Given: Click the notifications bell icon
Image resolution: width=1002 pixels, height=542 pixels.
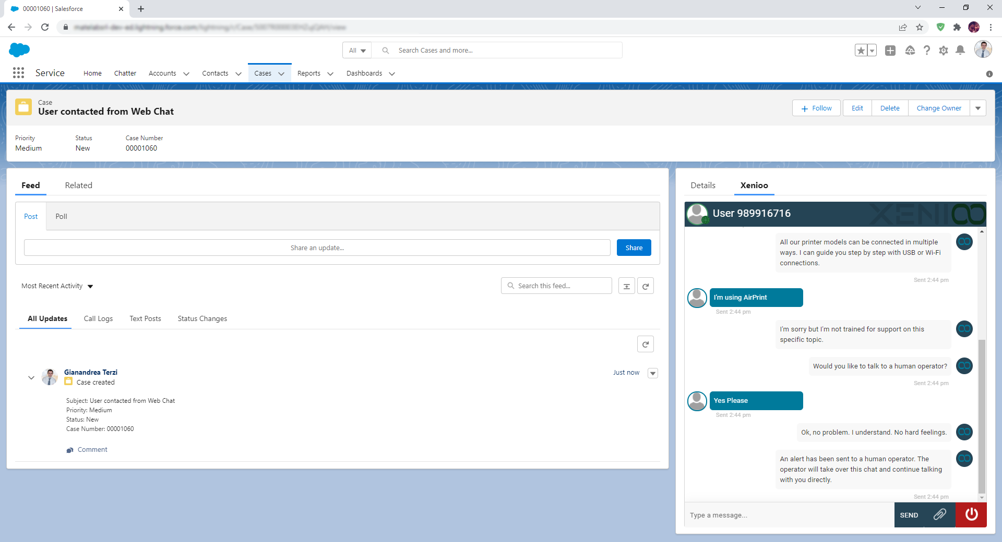Looking at the screenshot, I should click(x=960, y=51).
